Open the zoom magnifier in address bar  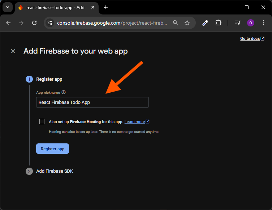coord(176,23)
